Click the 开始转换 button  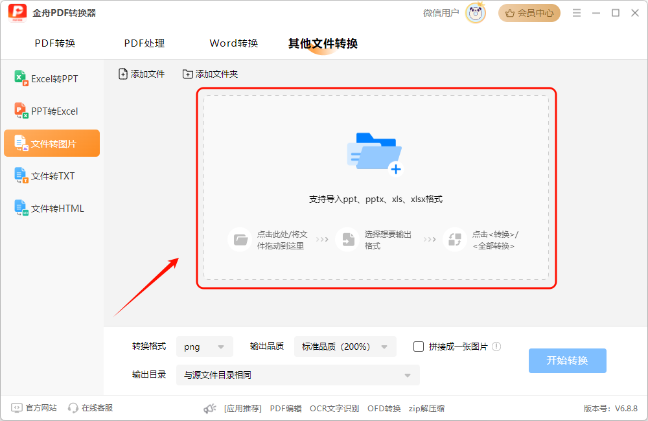(x=568, y=361)
